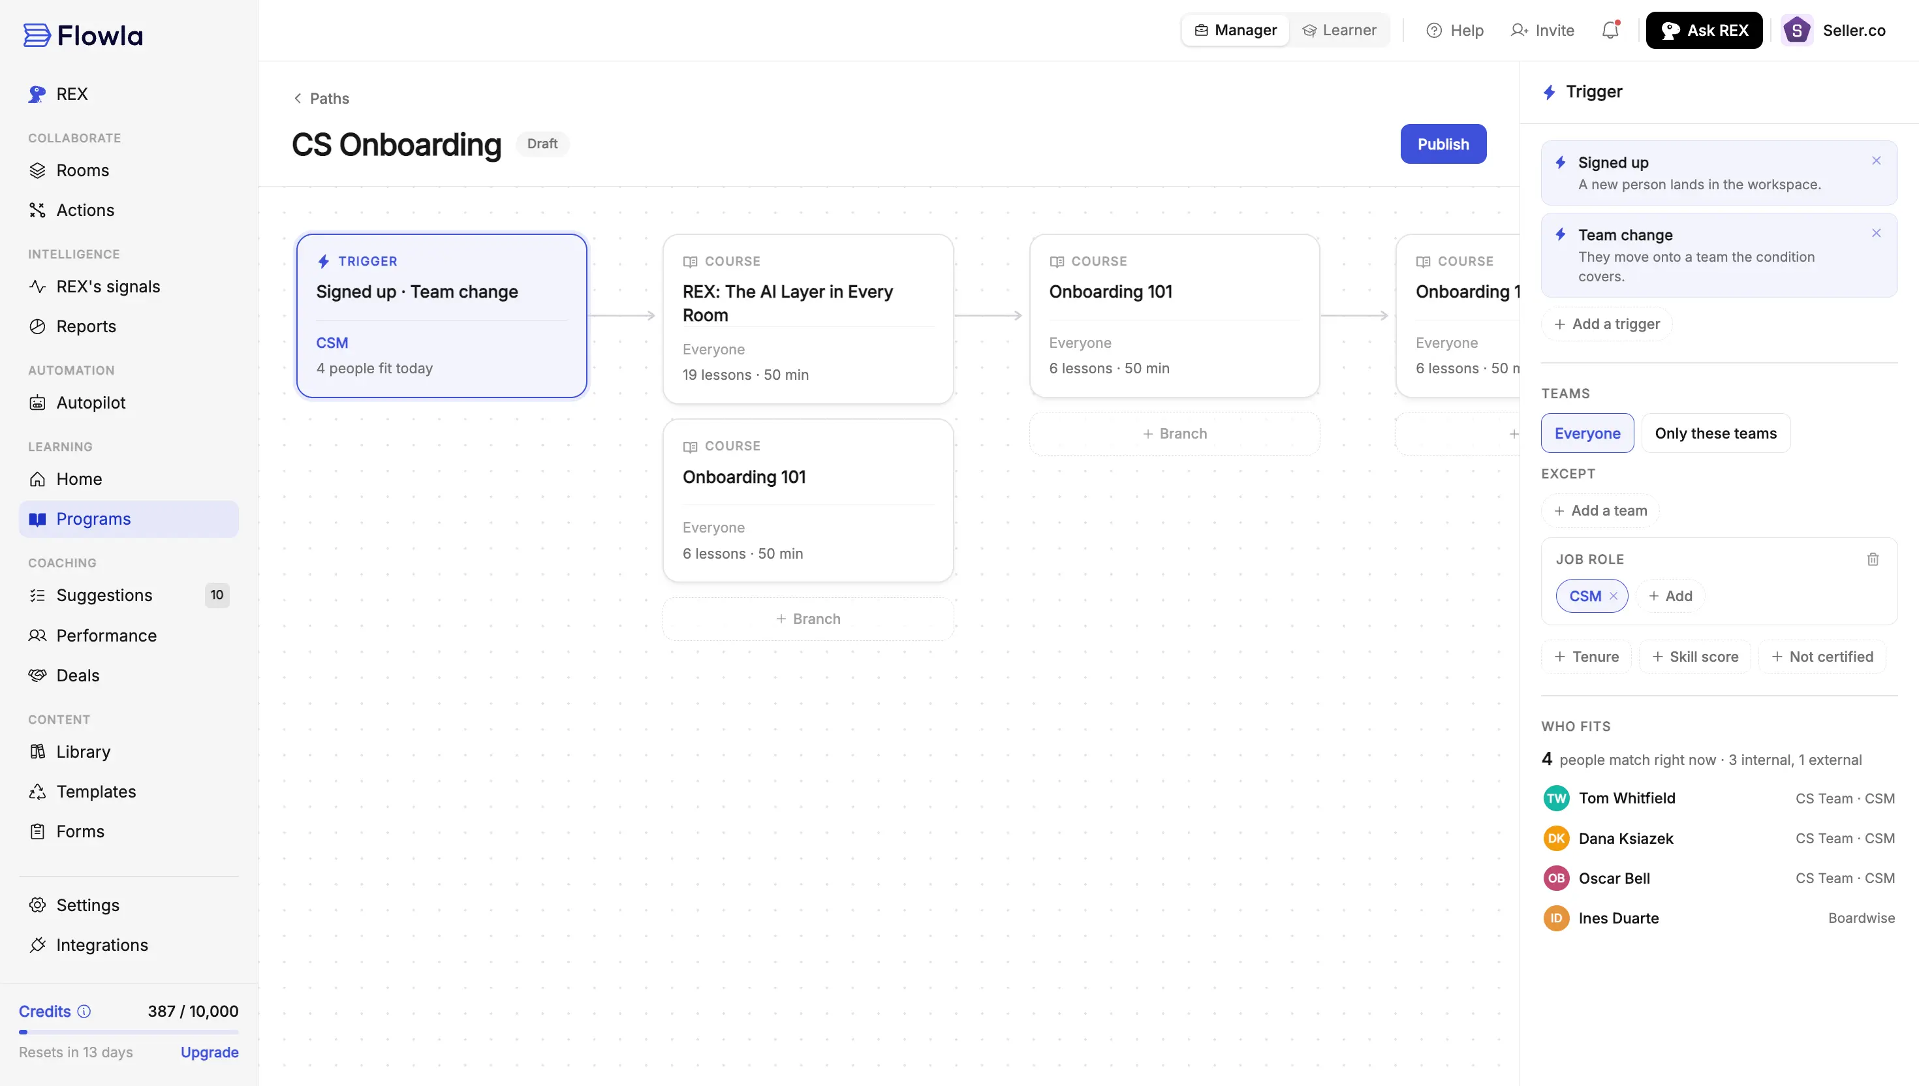This screenshot has width=1919, height=1086.
Task: Switch to Learner view
Action: pyautogui.click(x=1339, y=31)
